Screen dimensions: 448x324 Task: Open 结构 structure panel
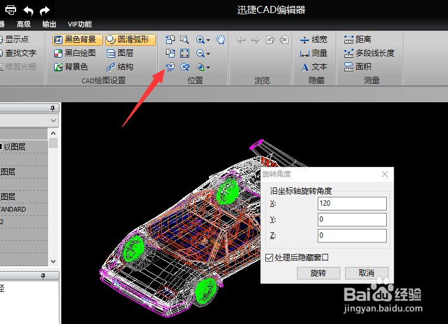point(120,67)
